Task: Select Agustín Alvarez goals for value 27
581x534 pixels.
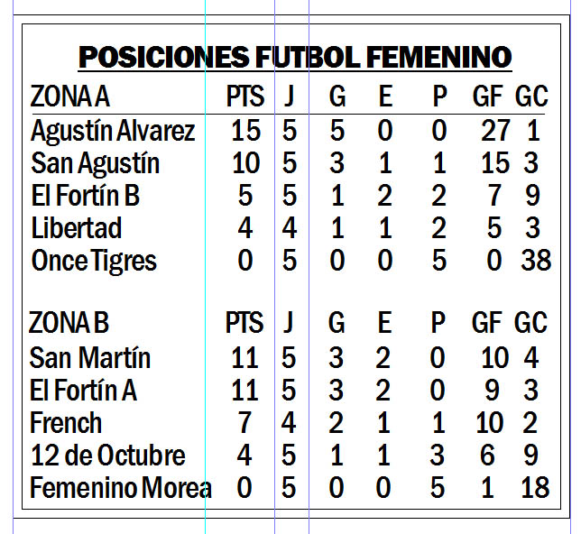Action: point(496,131)
